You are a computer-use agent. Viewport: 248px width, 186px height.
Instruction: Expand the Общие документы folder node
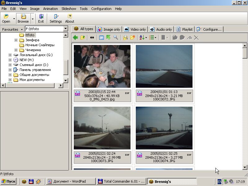pyautogui.click(x=10, y=75)
